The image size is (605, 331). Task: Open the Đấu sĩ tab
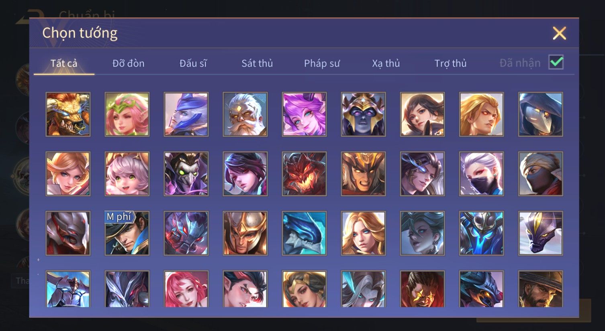pyautogui.click(x=193, y=63)
